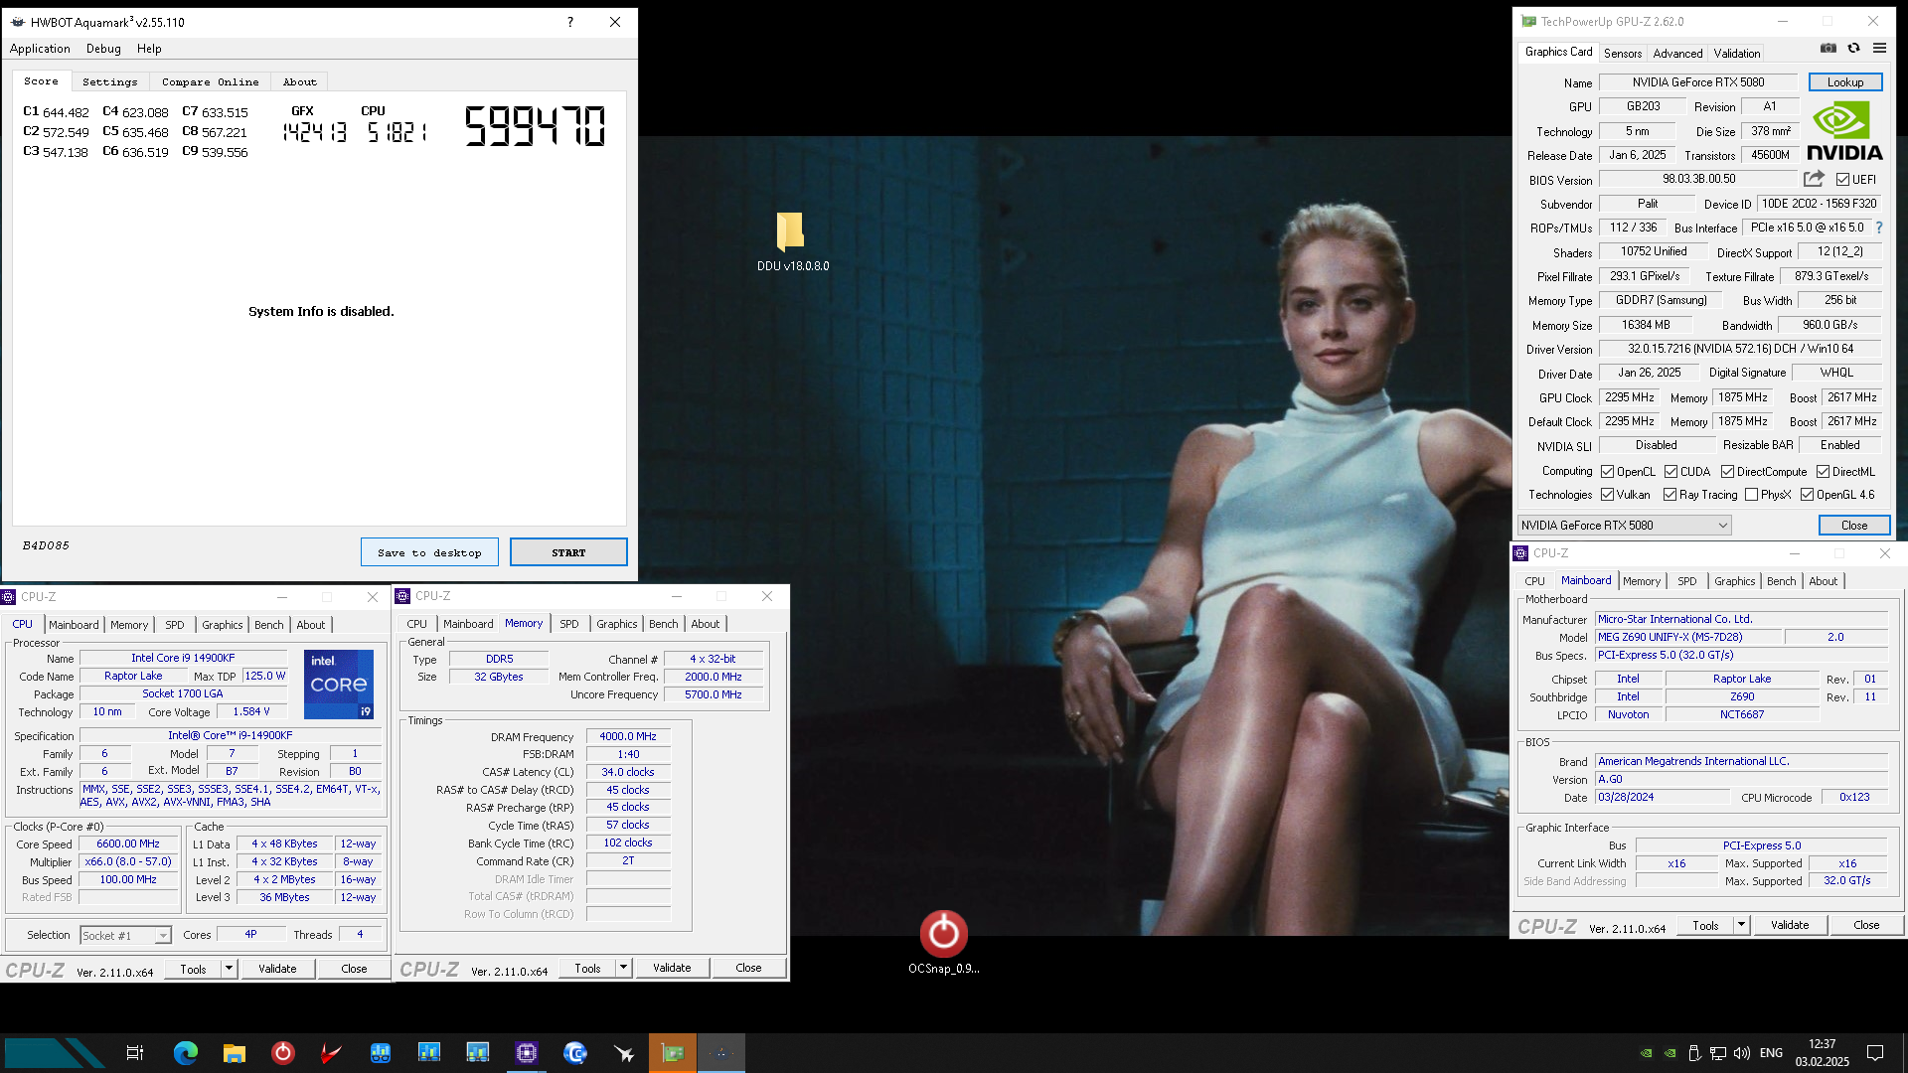This screenshot has height=1073, width=1908.
Task: Switch to the GPU-Z Advanced tab
Action: point(1677,54)
